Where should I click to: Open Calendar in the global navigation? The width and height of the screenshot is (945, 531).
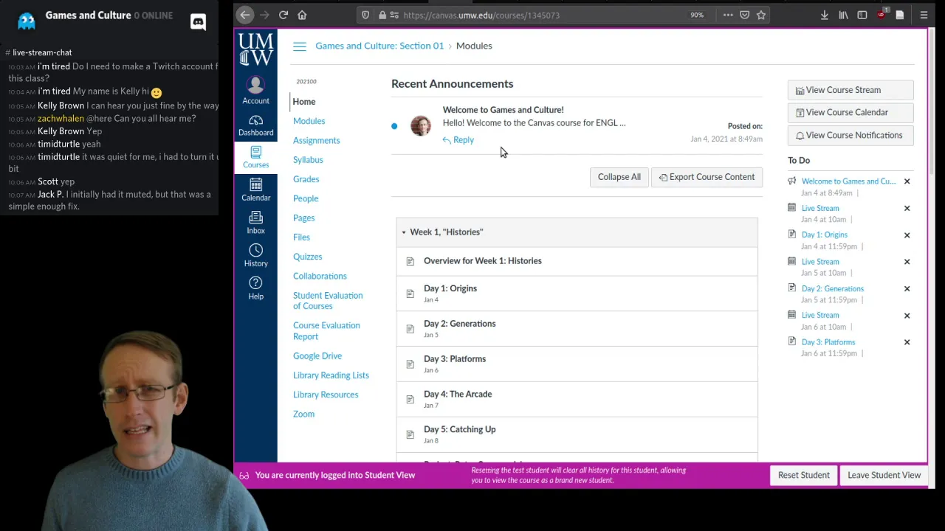click(255, 190)
